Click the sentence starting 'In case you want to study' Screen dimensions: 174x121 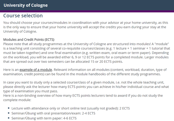coord(86,87)
